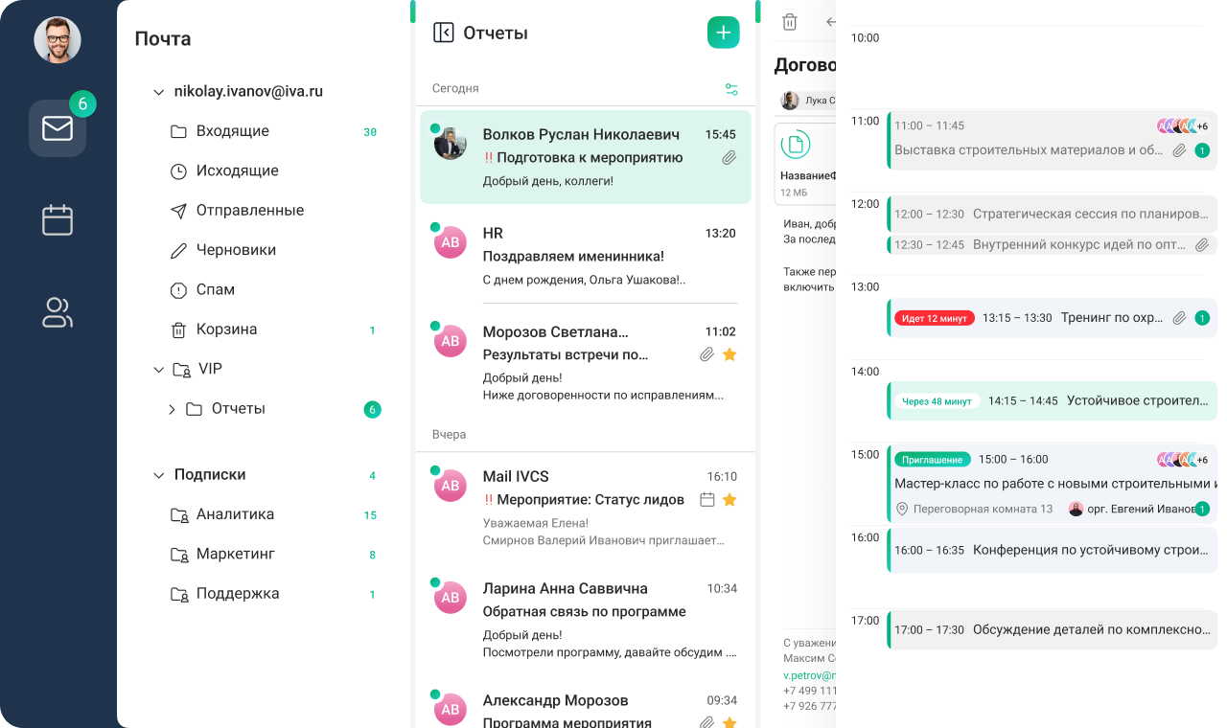The height and width of the screenshot is (728, 1227).
Task: Collapse the nikolay.ivanov@iva.ru account tree
Action: [159, 92]
